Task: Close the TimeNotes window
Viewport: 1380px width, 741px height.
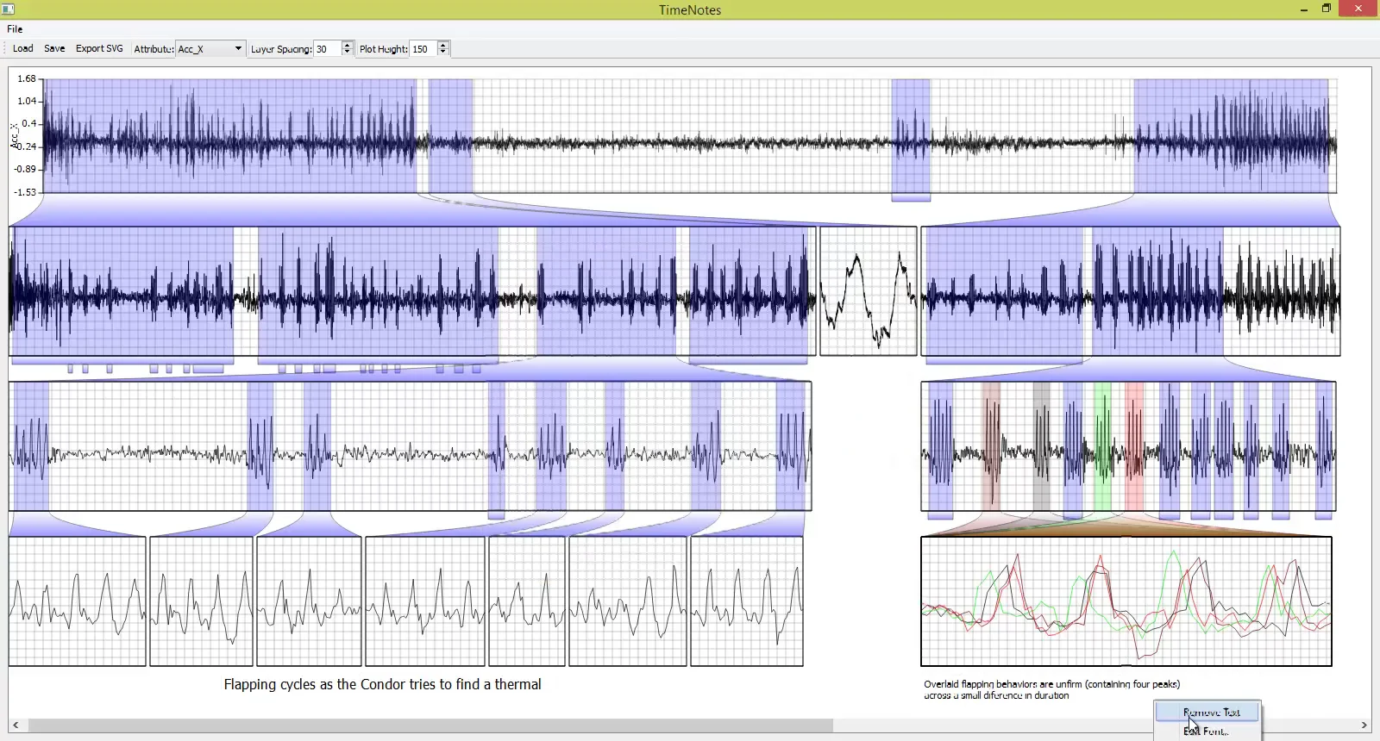Action: coord(1358,9)
